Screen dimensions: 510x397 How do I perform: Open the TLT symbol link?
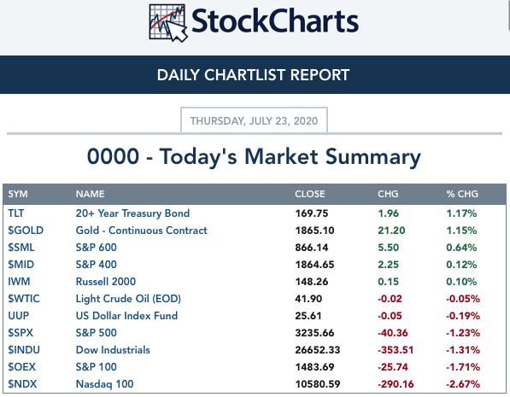pyautogui.click(x=16, y=213)
